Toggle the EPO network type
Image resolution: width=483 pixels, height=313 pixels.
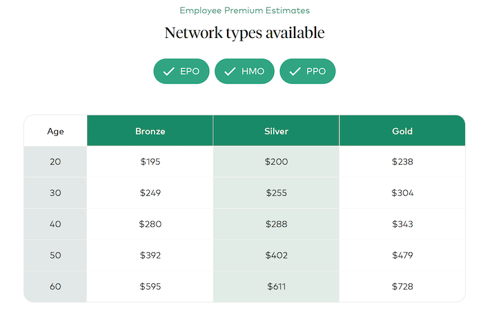point(181,72)
